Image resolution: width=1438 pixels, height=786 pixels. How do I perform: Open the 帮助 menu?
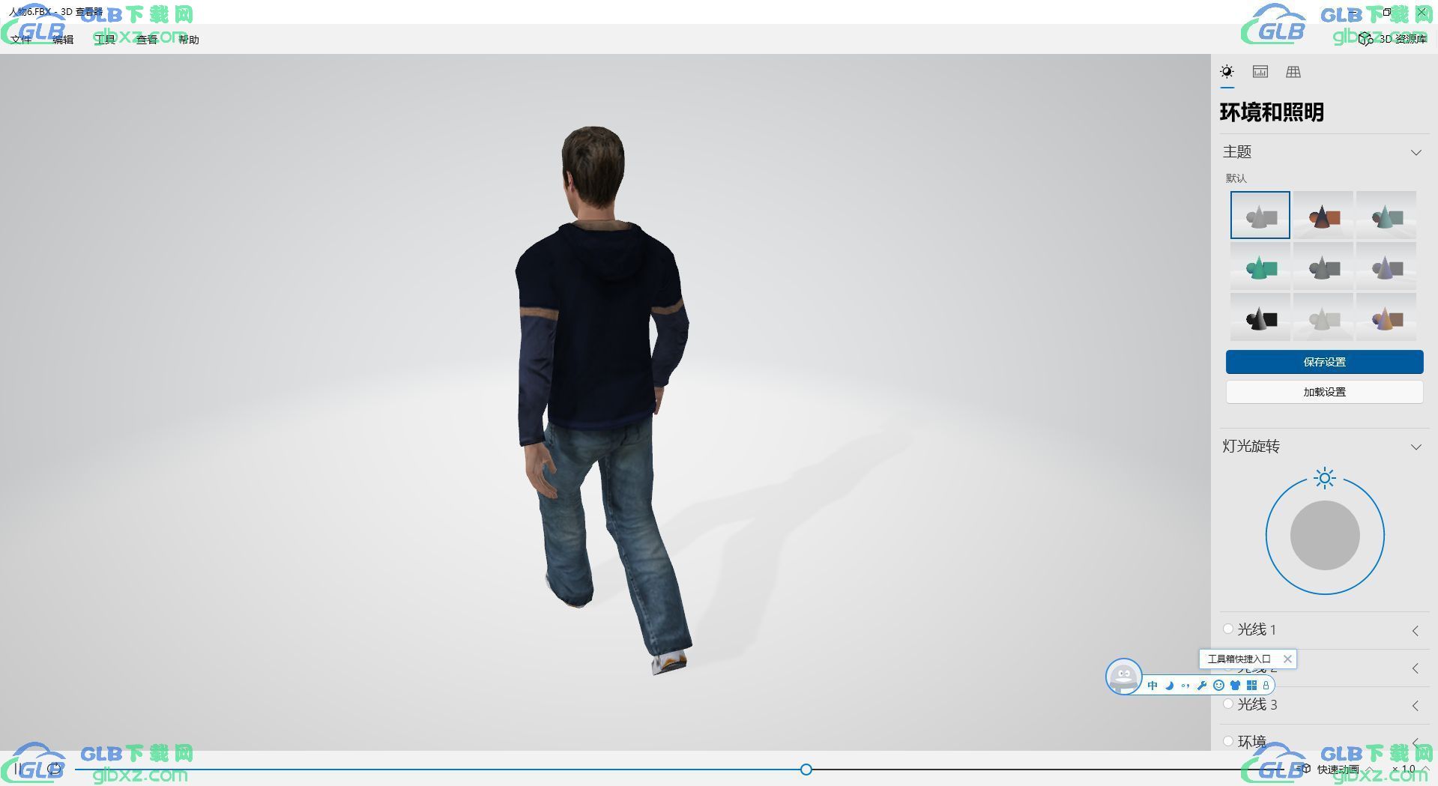point(189,40)
